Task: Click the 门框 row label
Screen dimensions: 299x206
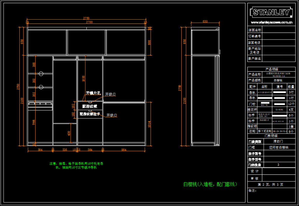Action: tap(252, 147)
